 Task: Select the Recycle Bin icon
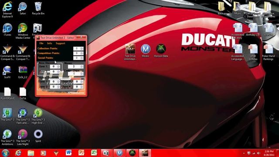(x=38, y=8)
